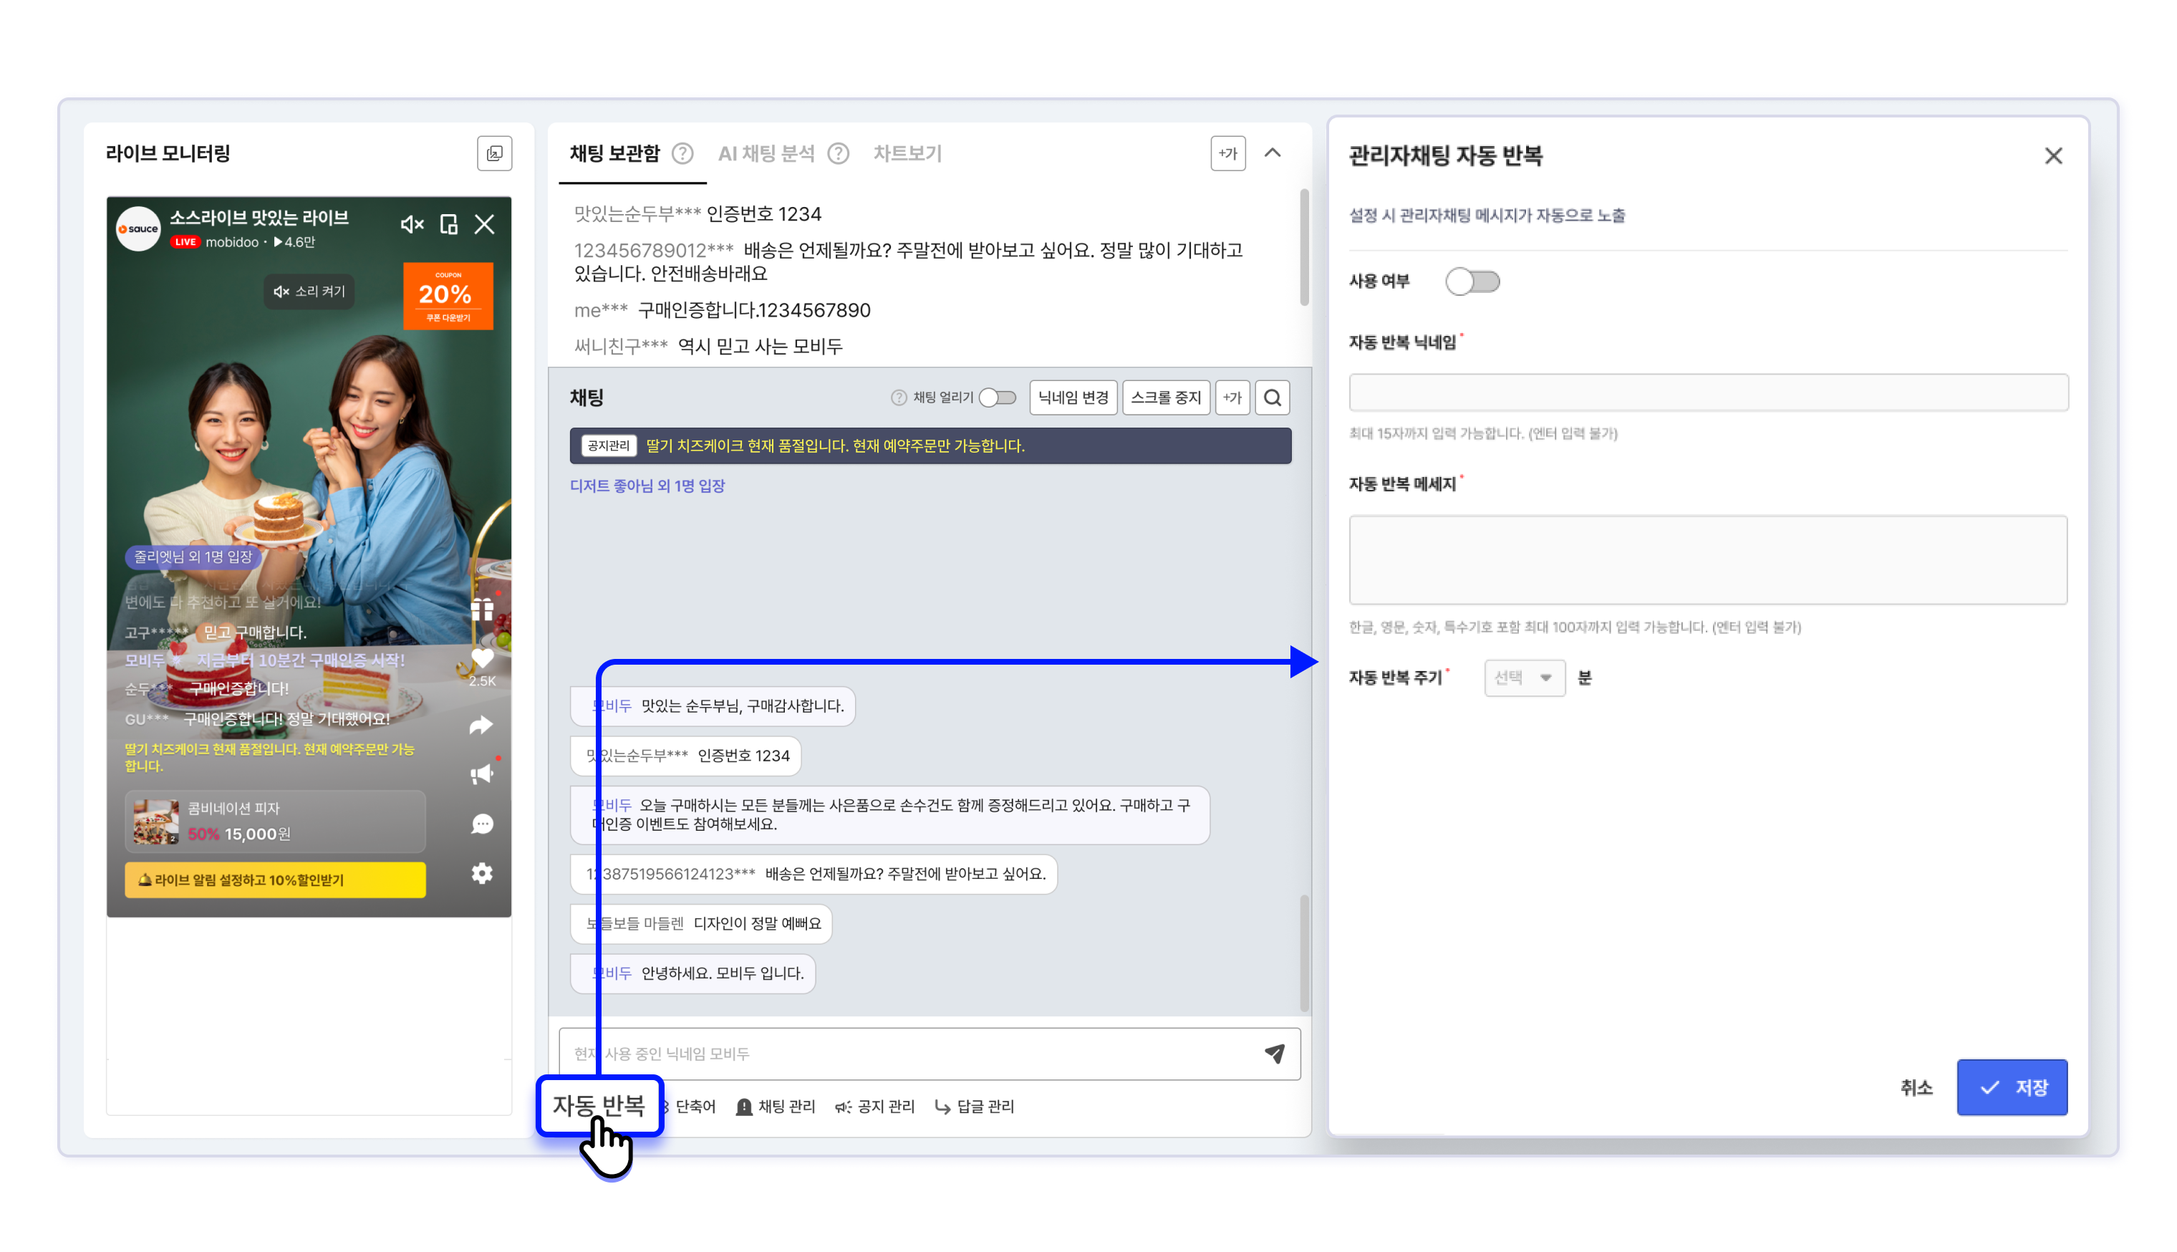Click the 자동 반복 닉네임 input field

coord(1707,392)
